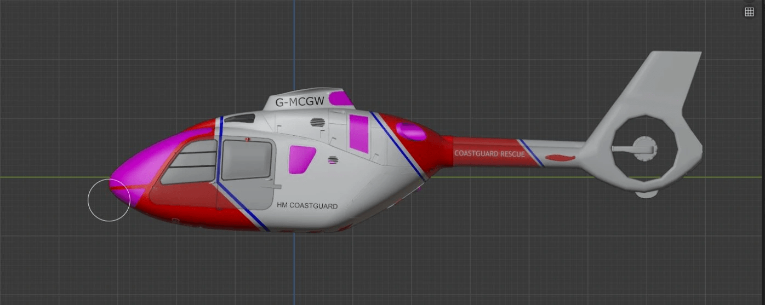Select the COASTGUARD RESCUE tail boom text
Screen dimensions: 765x305
point(489,154)
